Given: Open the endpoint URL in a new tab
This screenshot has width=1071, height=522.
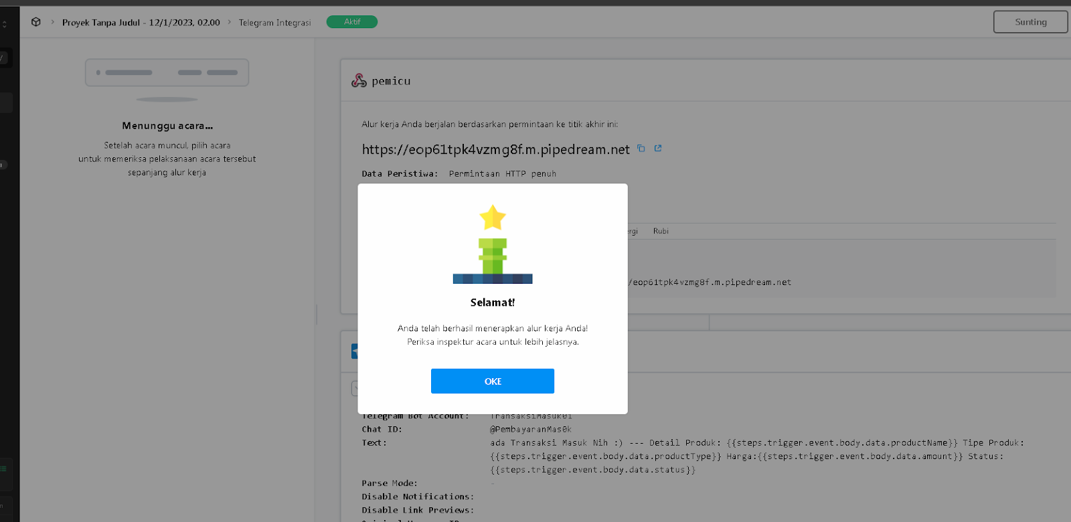Looking at the screenshot, I should point(658,149).
